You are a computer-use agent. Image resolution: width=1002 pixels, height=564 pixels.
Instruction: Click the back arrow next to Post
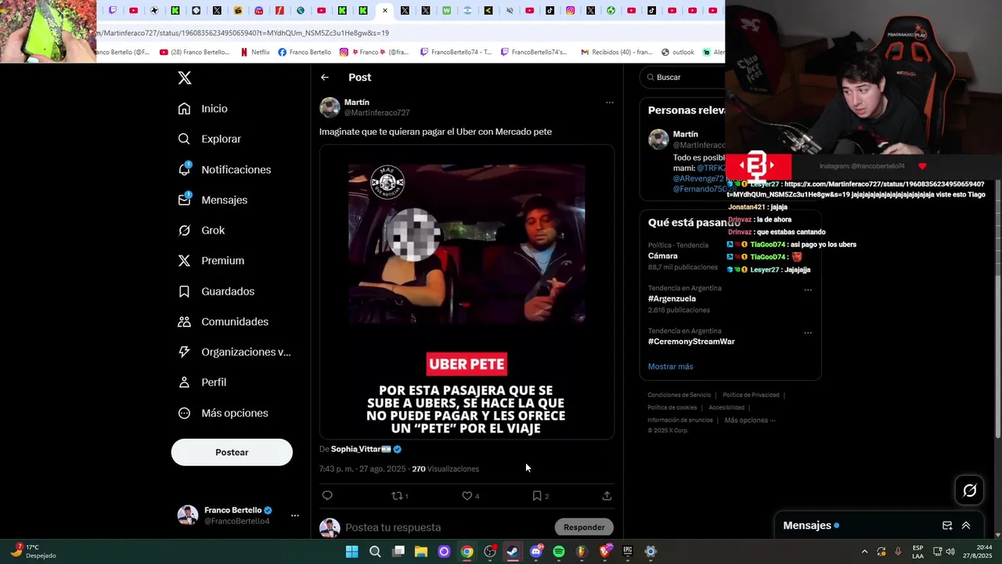pyautogui.click(x=325, y=78)
